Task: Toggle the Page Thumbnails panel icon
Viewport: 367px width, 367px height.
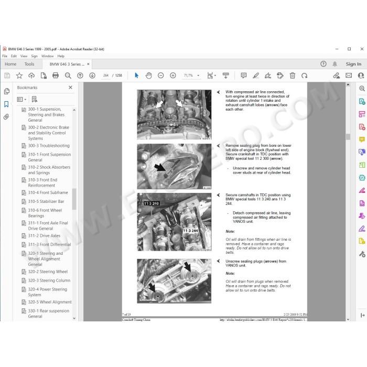Action: (x=6, y=91)
